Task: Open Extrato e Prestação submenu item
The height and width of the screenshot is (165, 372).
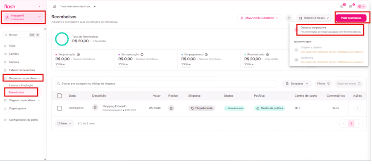Action: [x=21, y=85]
